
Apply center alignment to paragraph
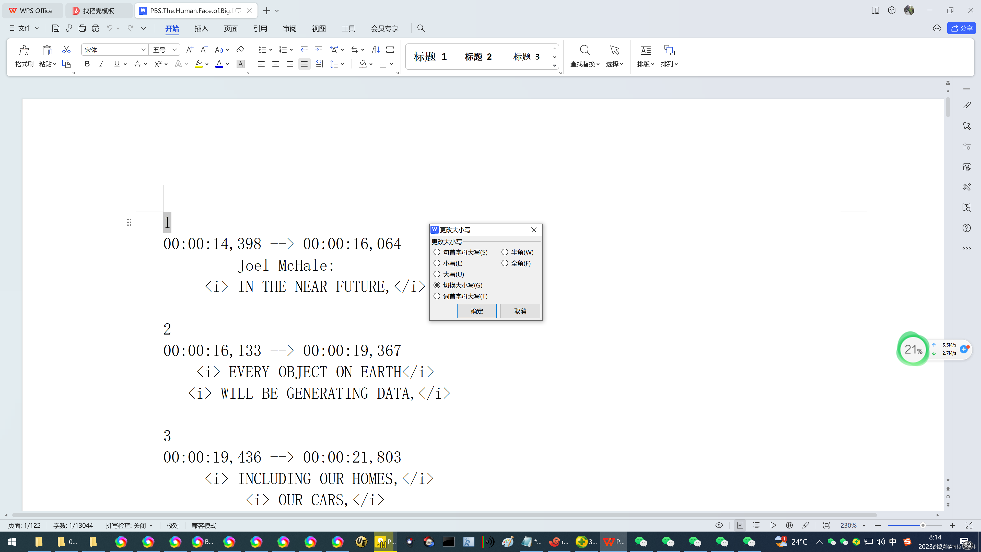275,64
